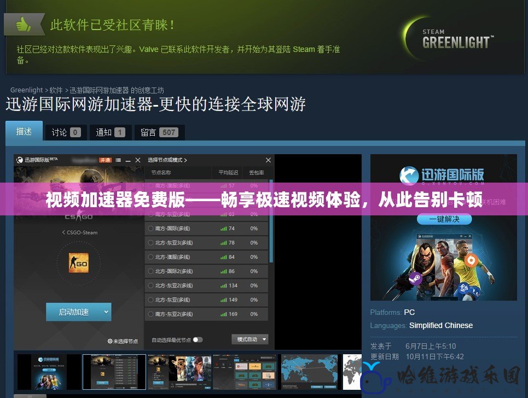Click the 10月11日下午6:42 update date
The image size is (528, 398).
[435, 356]
